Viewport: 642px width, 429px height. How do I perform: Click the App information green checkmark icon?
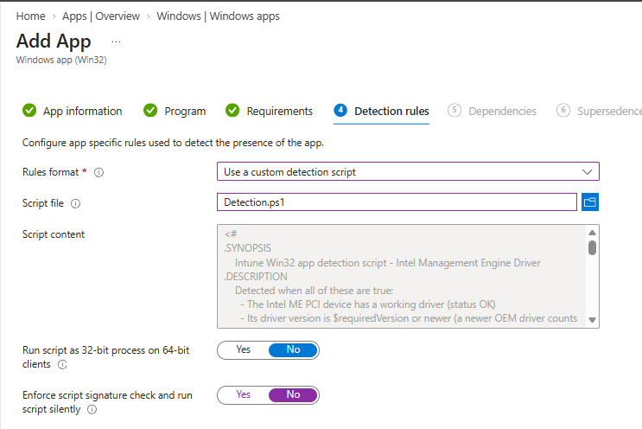pos(29,111)
